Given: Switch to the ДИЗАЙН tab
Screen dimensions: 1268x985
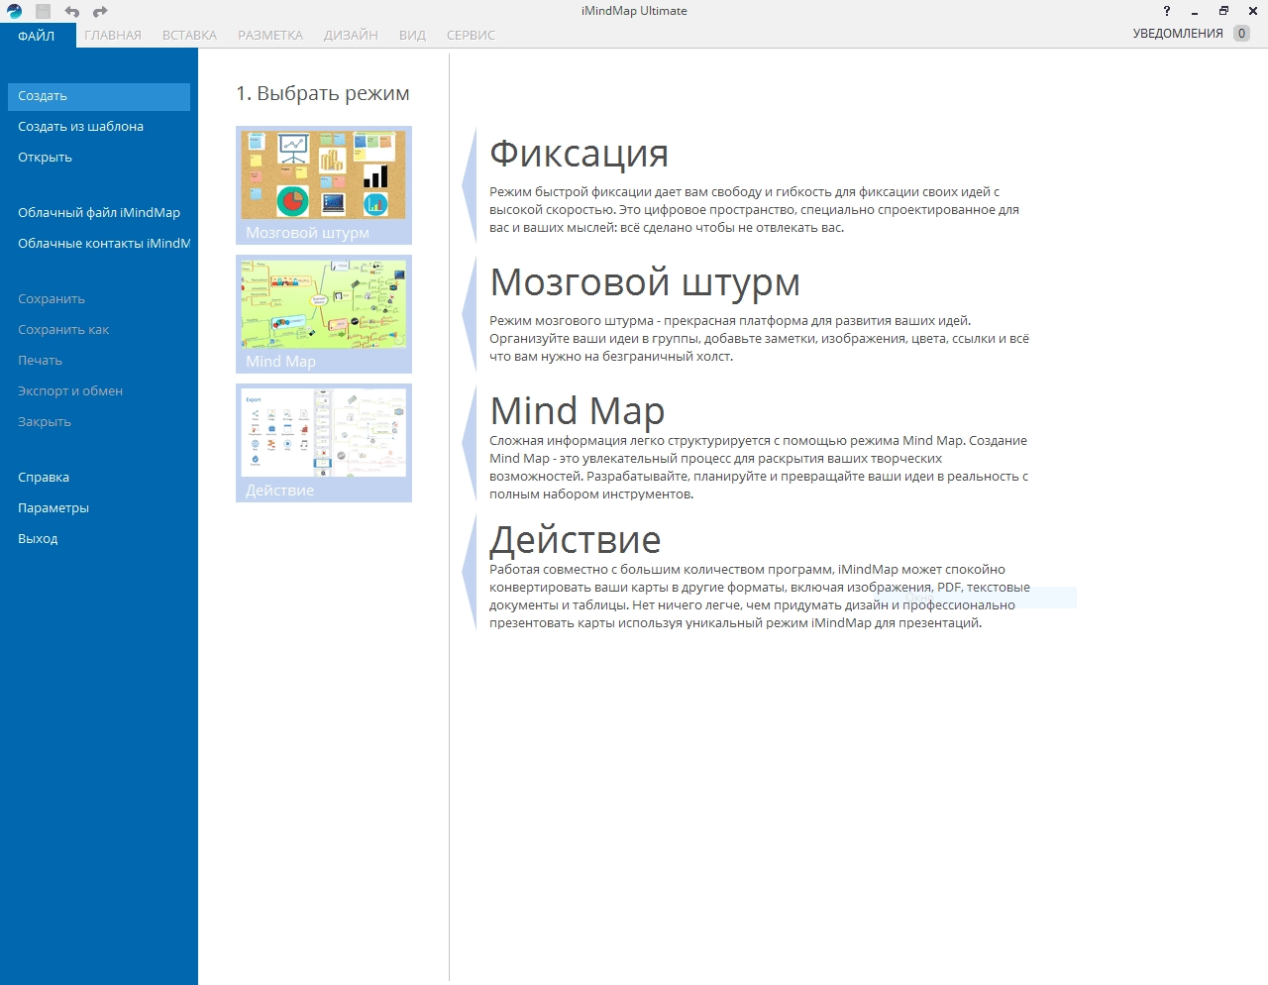Looking at the screenshot, I should (351, 35).
